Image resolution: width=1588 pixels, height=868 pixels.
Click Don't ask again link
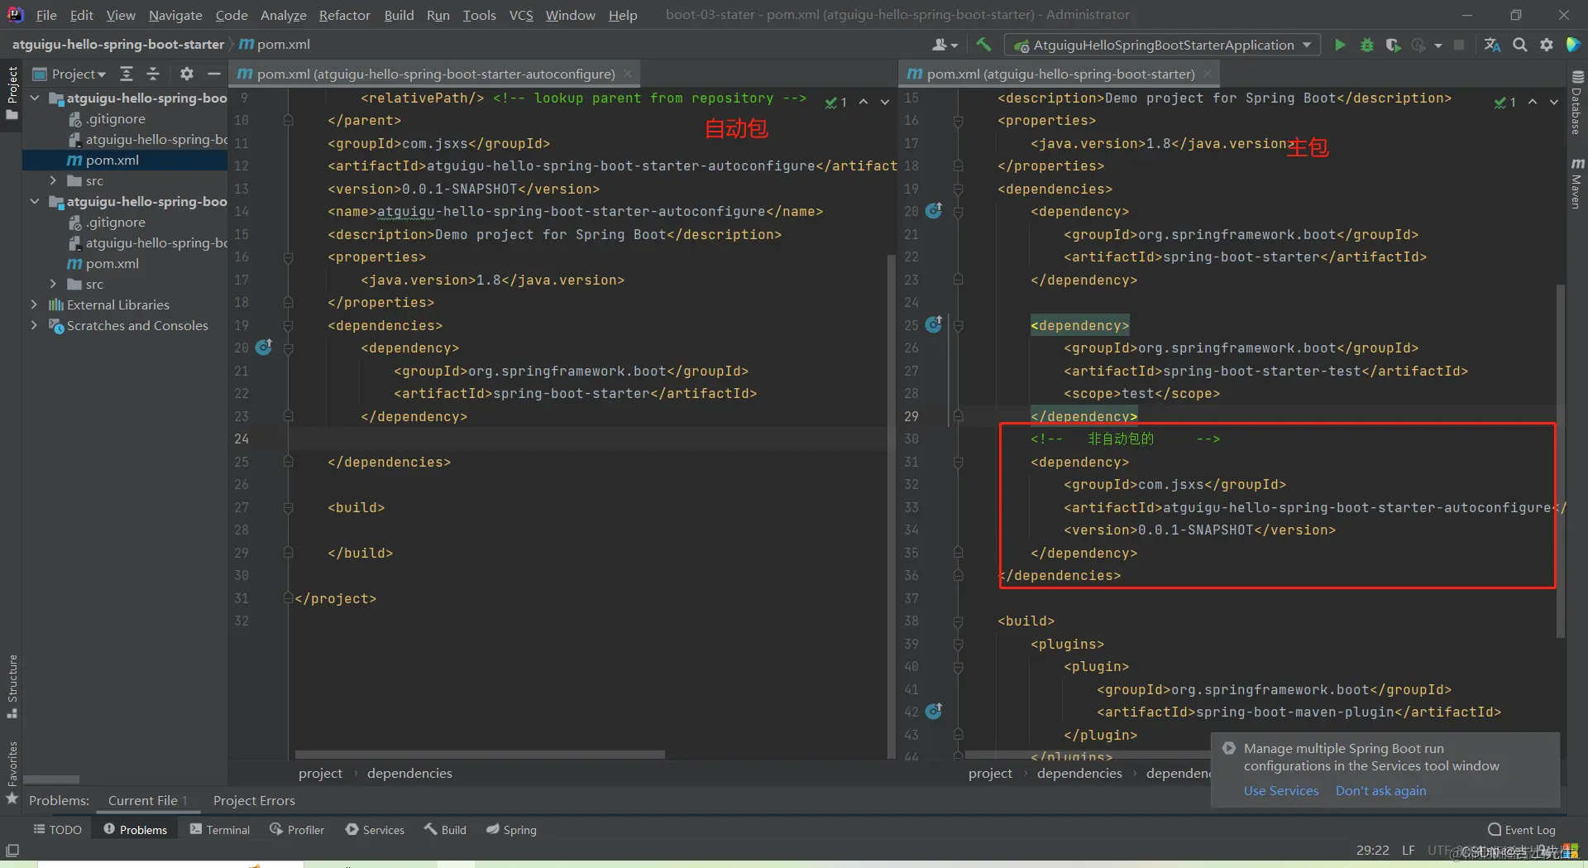[1380, 790]
